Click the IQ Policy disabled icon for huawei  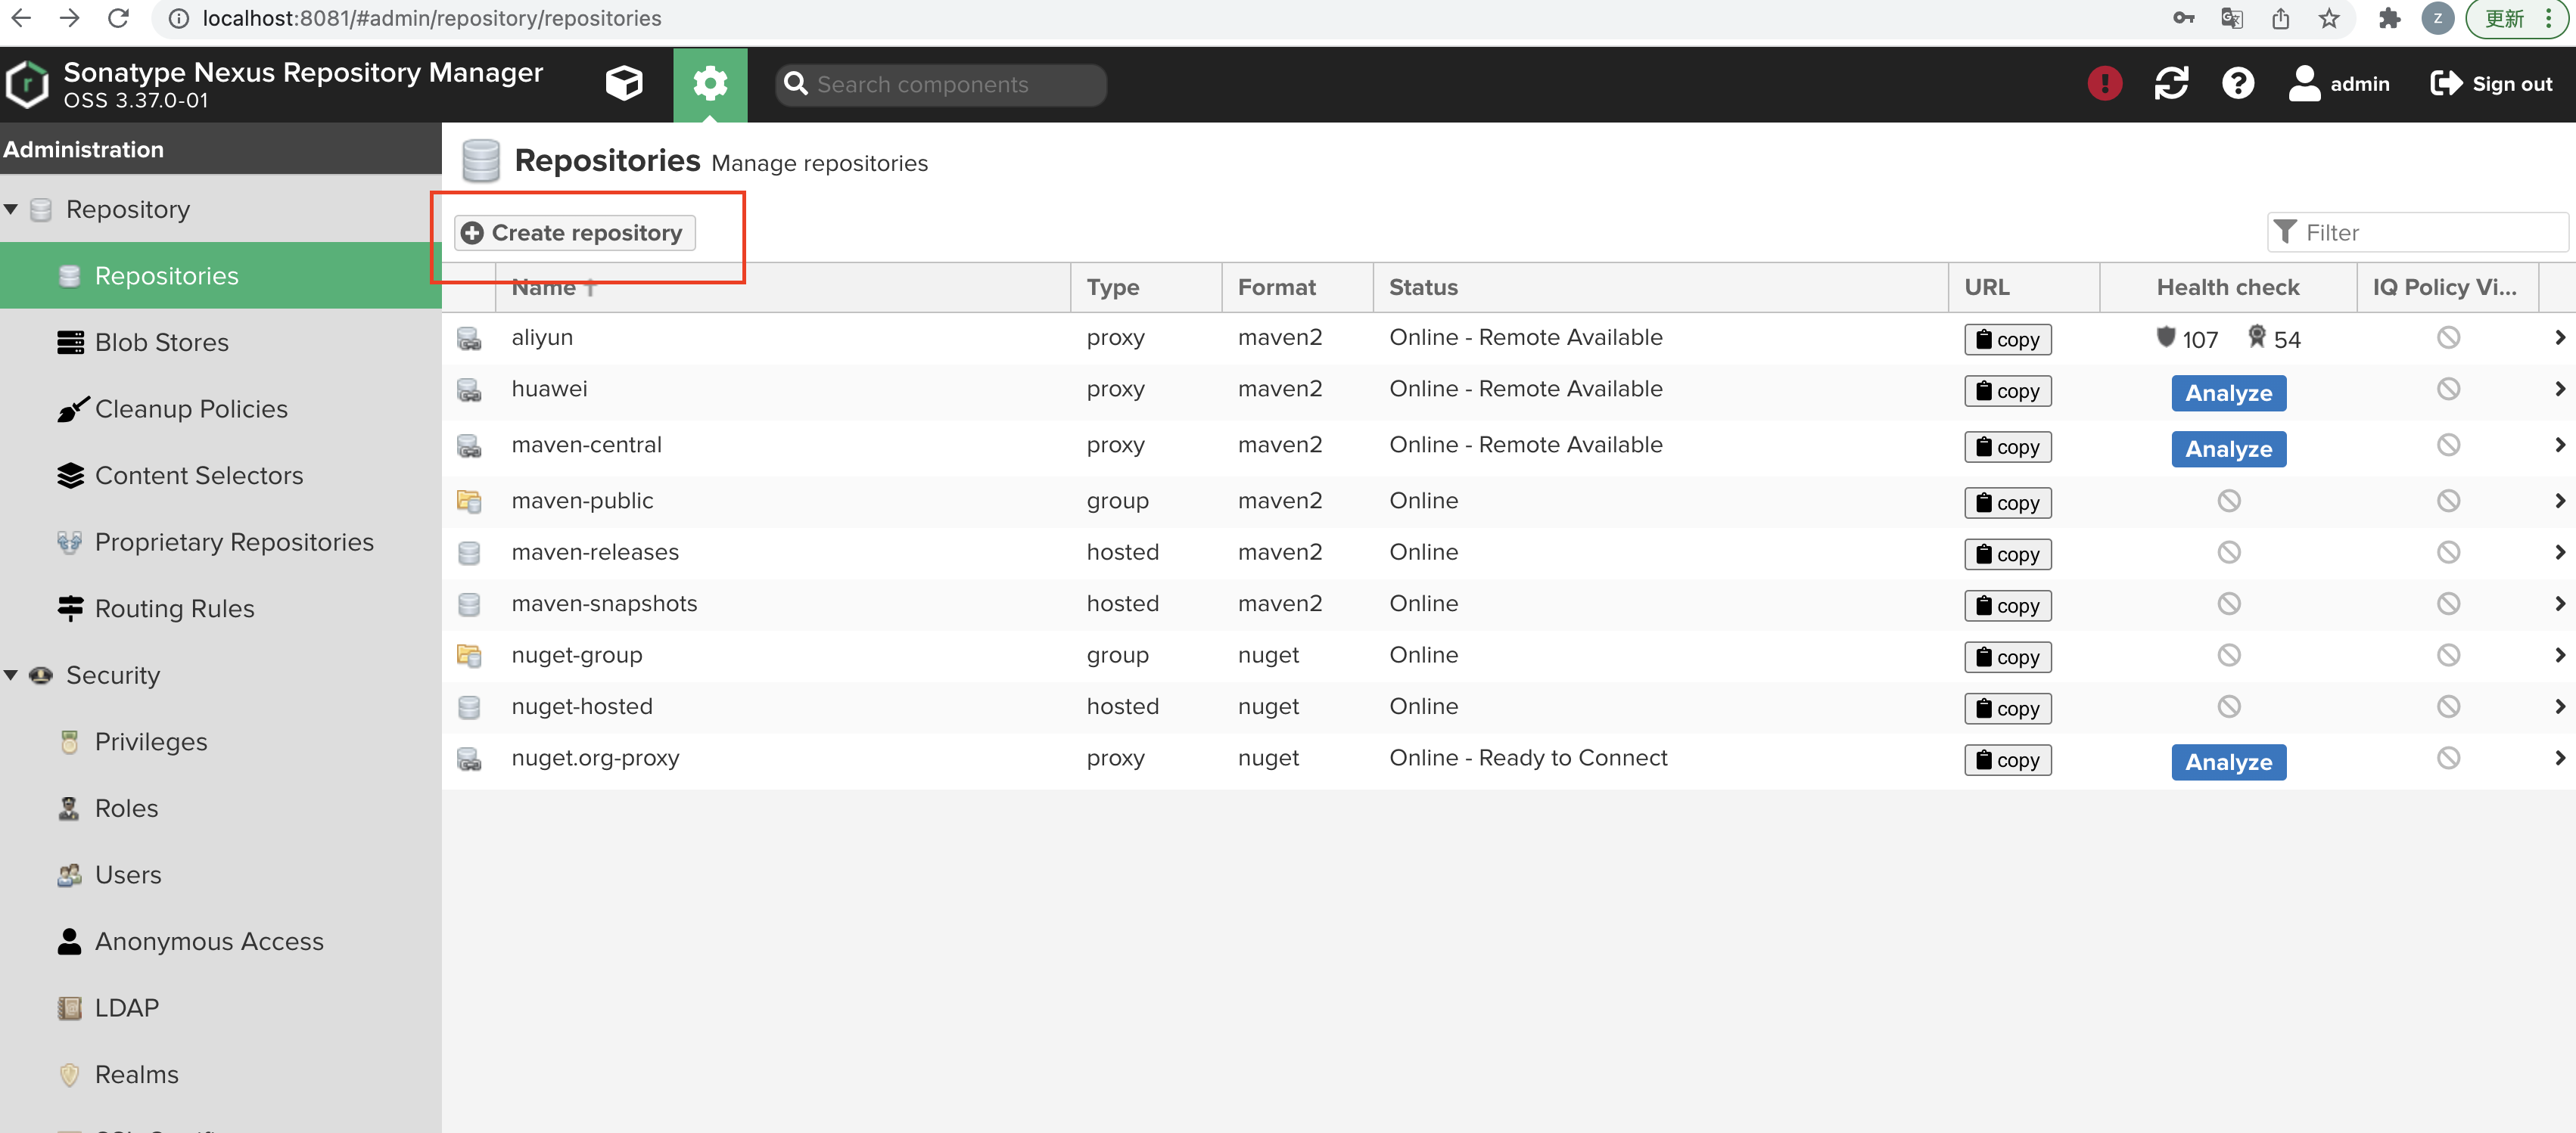2448,389
